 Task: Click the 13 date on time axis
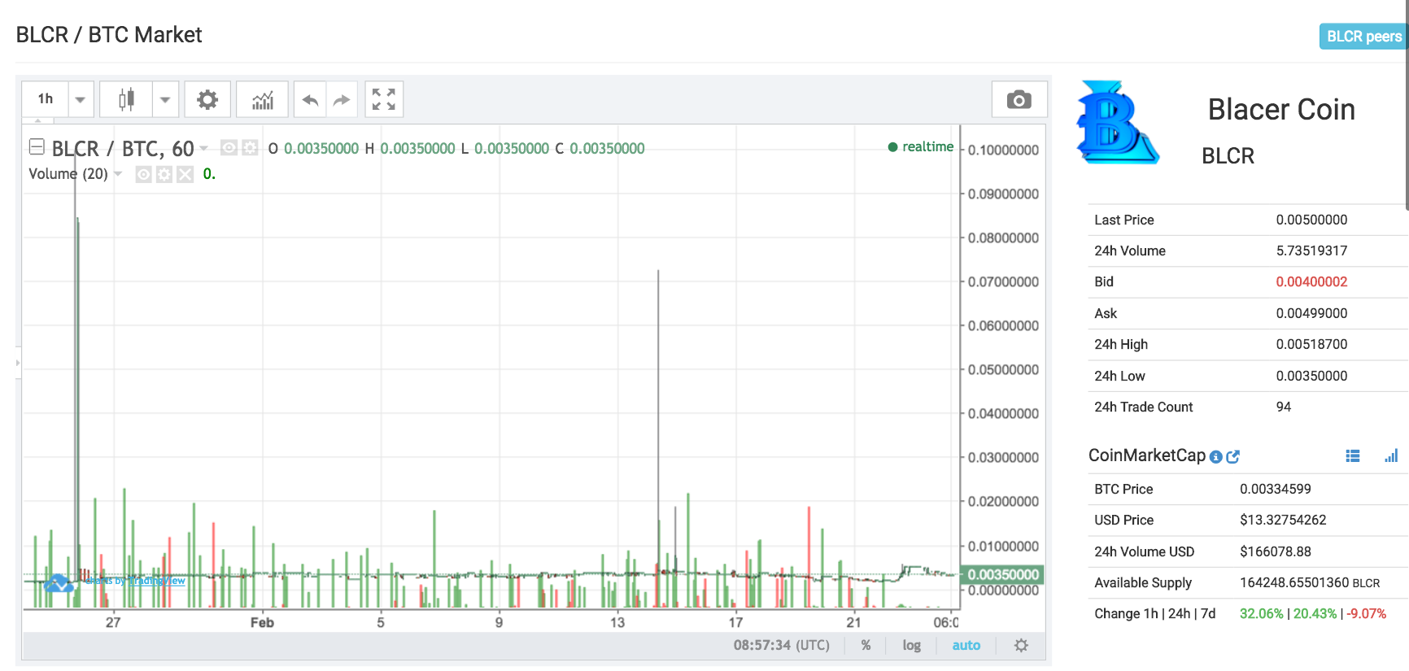[617, 622]
